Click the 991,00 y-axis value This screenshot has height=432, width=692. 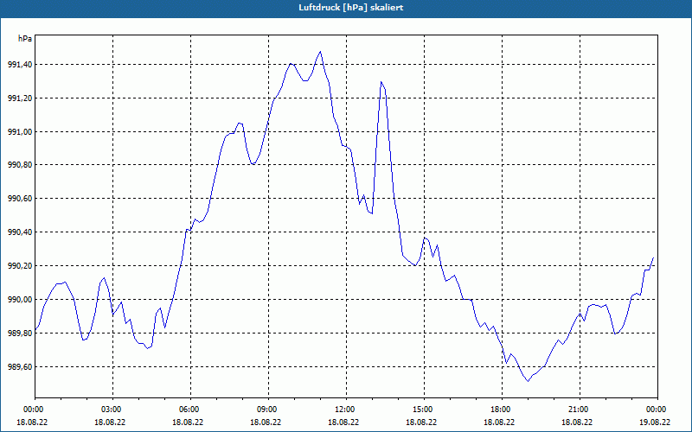coord(20,132)
